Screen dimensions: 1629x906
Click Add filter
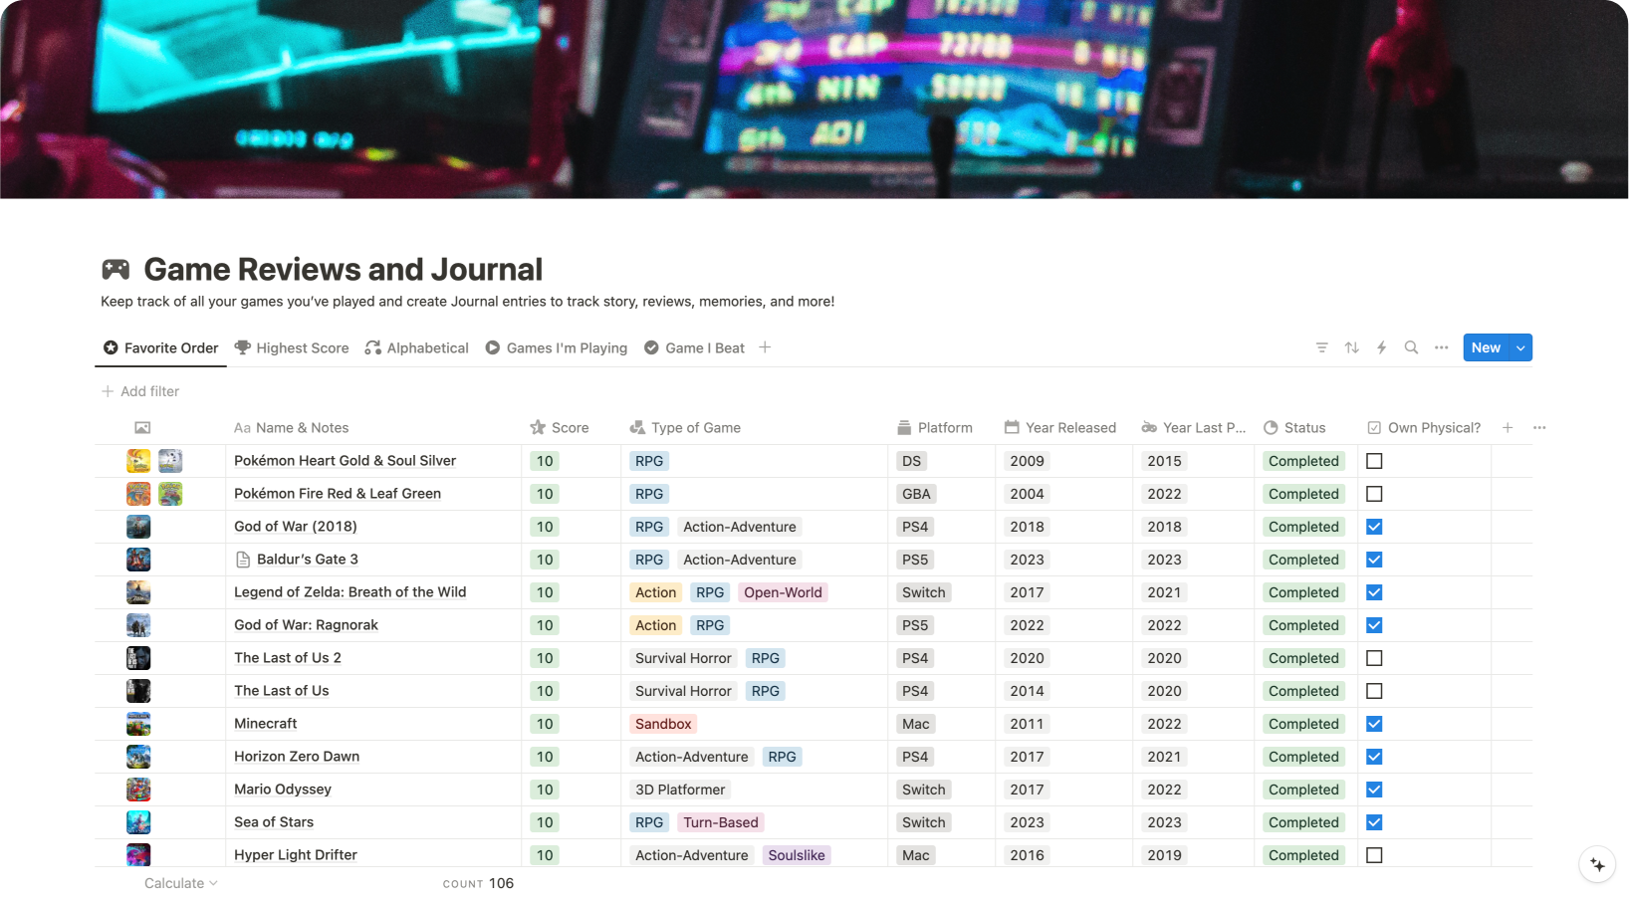point(140,391)
